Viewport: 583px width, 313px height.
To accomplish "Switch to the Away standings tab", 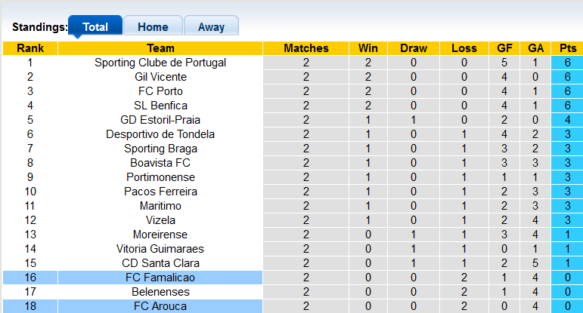I will pos(211,27).
